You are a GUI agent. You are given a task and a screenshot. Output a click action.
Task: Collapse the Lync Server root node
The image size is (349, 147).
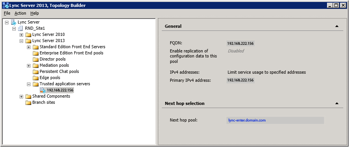pos(7,22)
